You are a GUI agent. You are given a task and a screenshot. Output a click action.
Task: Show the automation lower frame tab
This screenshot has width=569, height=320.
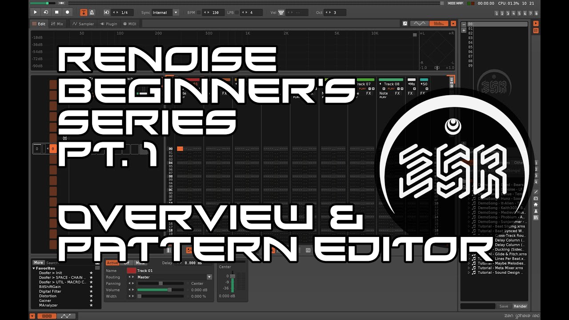click(66, 316)
